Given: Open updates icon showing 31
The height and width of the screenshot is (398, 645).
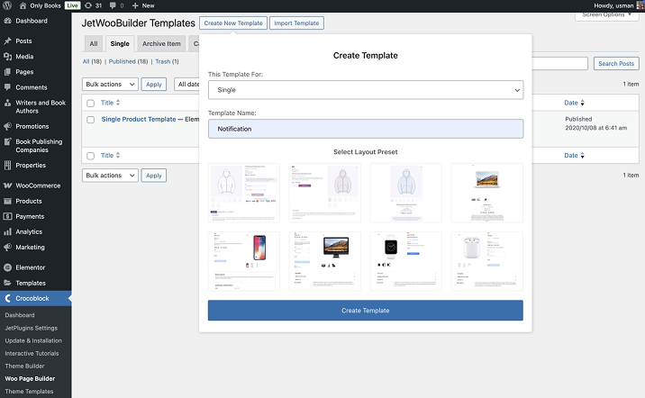Looking at the screenshot, I should [x=88, y=5].
